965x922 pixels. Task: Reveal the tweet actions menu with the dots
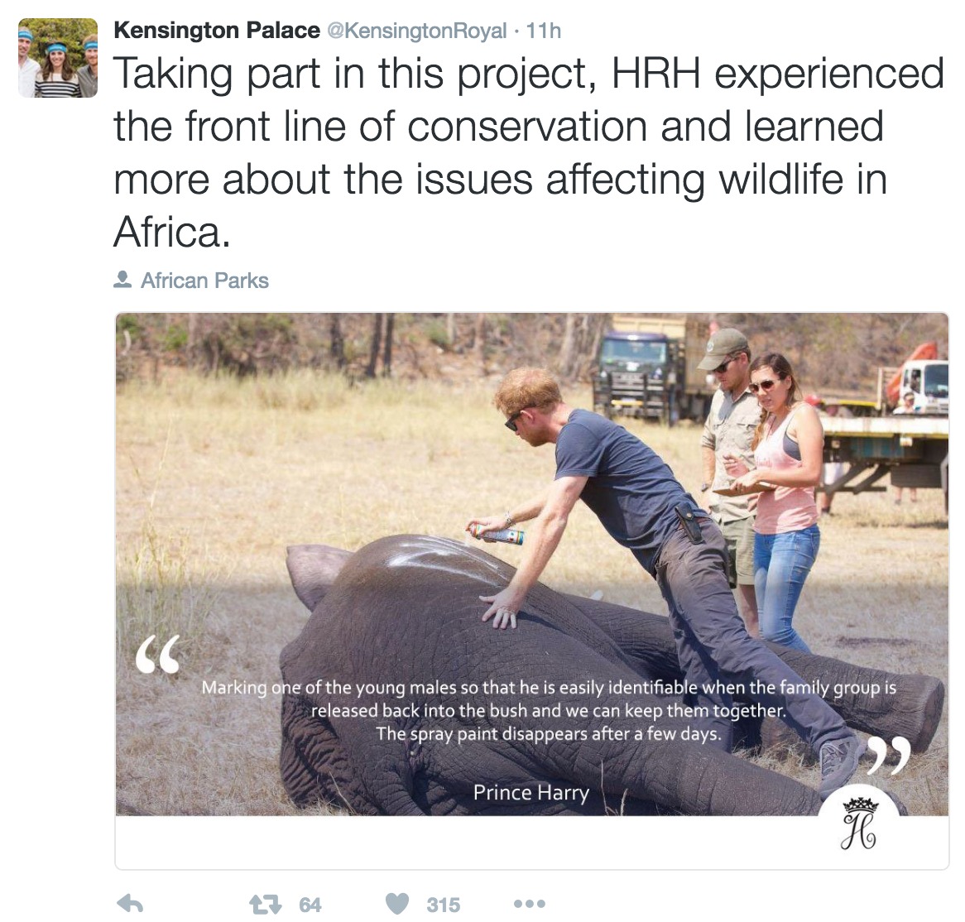(531, 904)
